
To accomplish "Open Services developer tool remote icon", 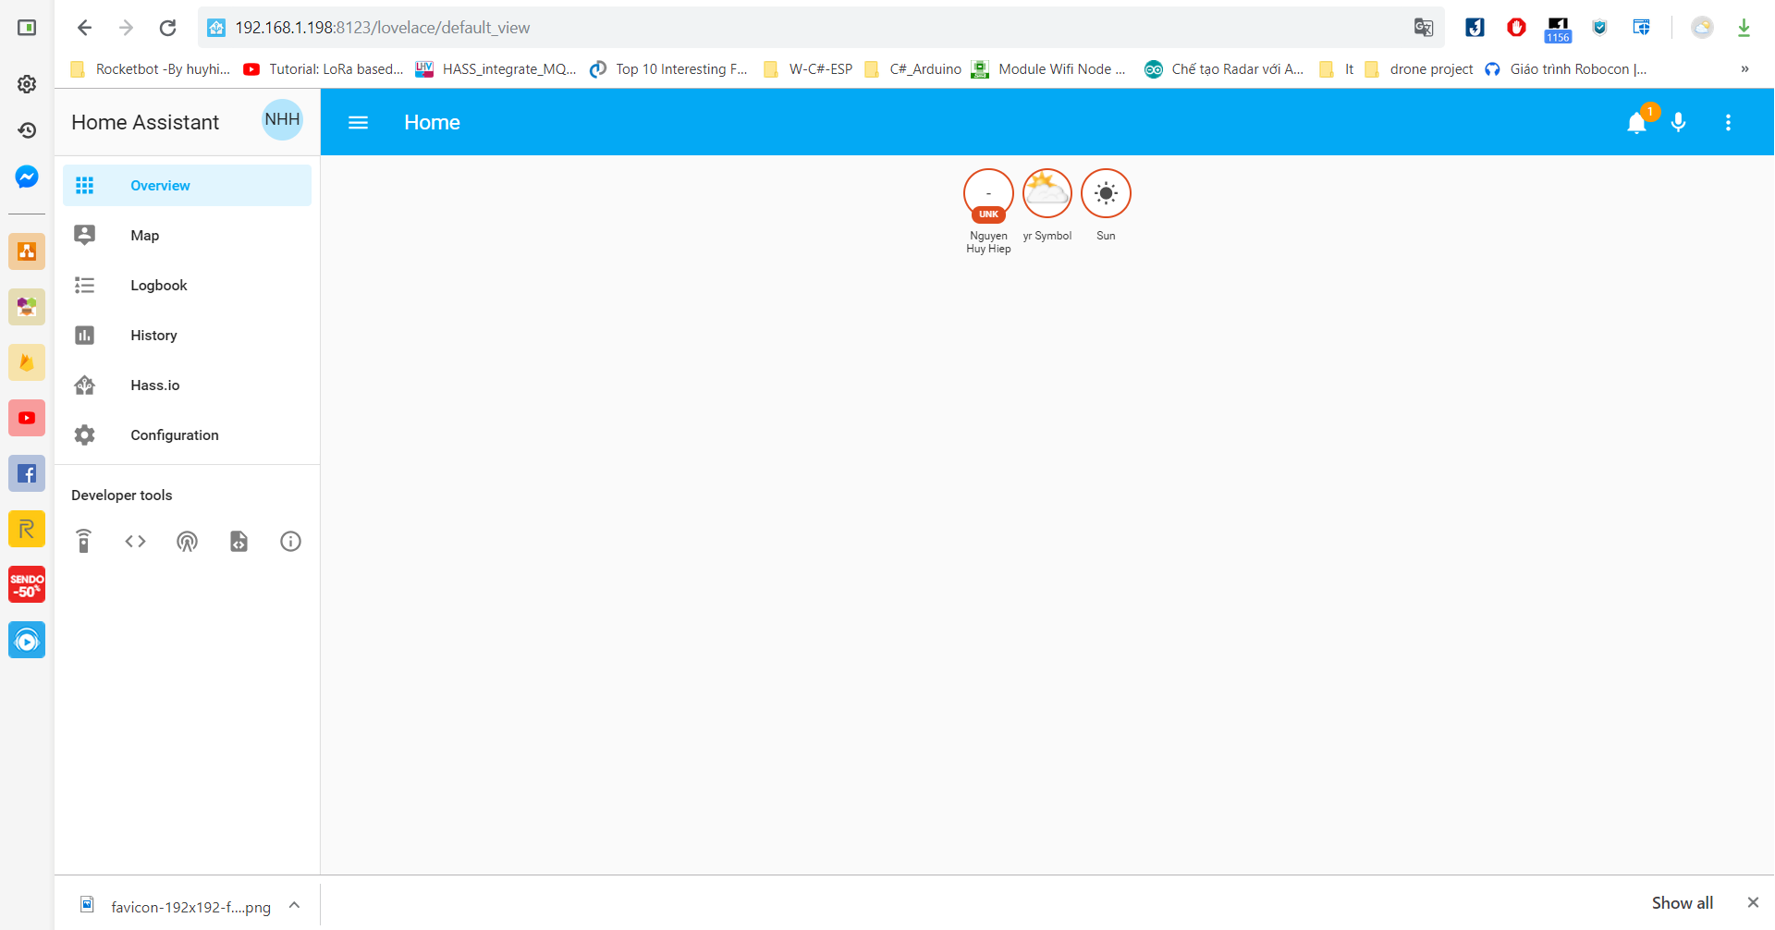I will tap(84, 541).
